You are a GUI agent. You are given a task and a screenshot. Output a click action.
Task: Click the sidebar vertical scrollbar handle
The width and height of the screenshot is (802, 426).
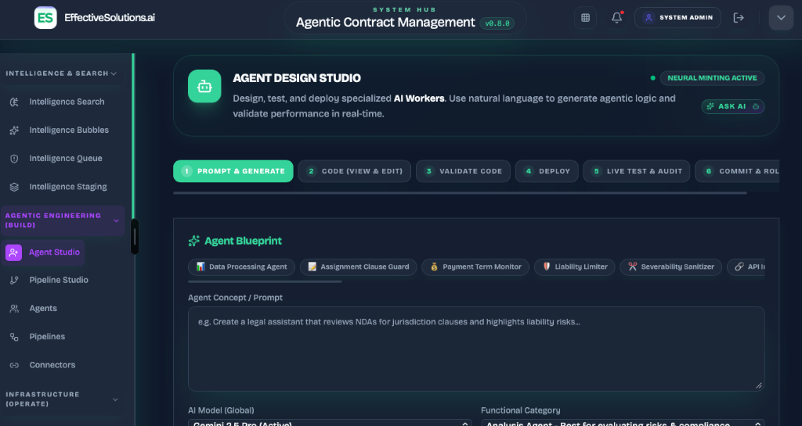point(135,237)
